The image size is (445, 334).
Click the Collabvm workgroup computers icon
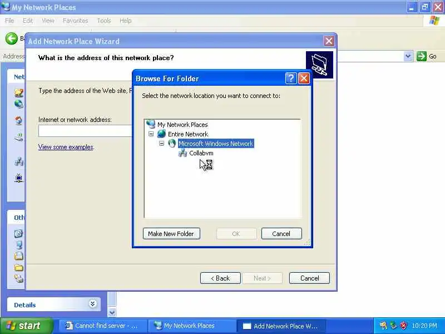point(182,153)
